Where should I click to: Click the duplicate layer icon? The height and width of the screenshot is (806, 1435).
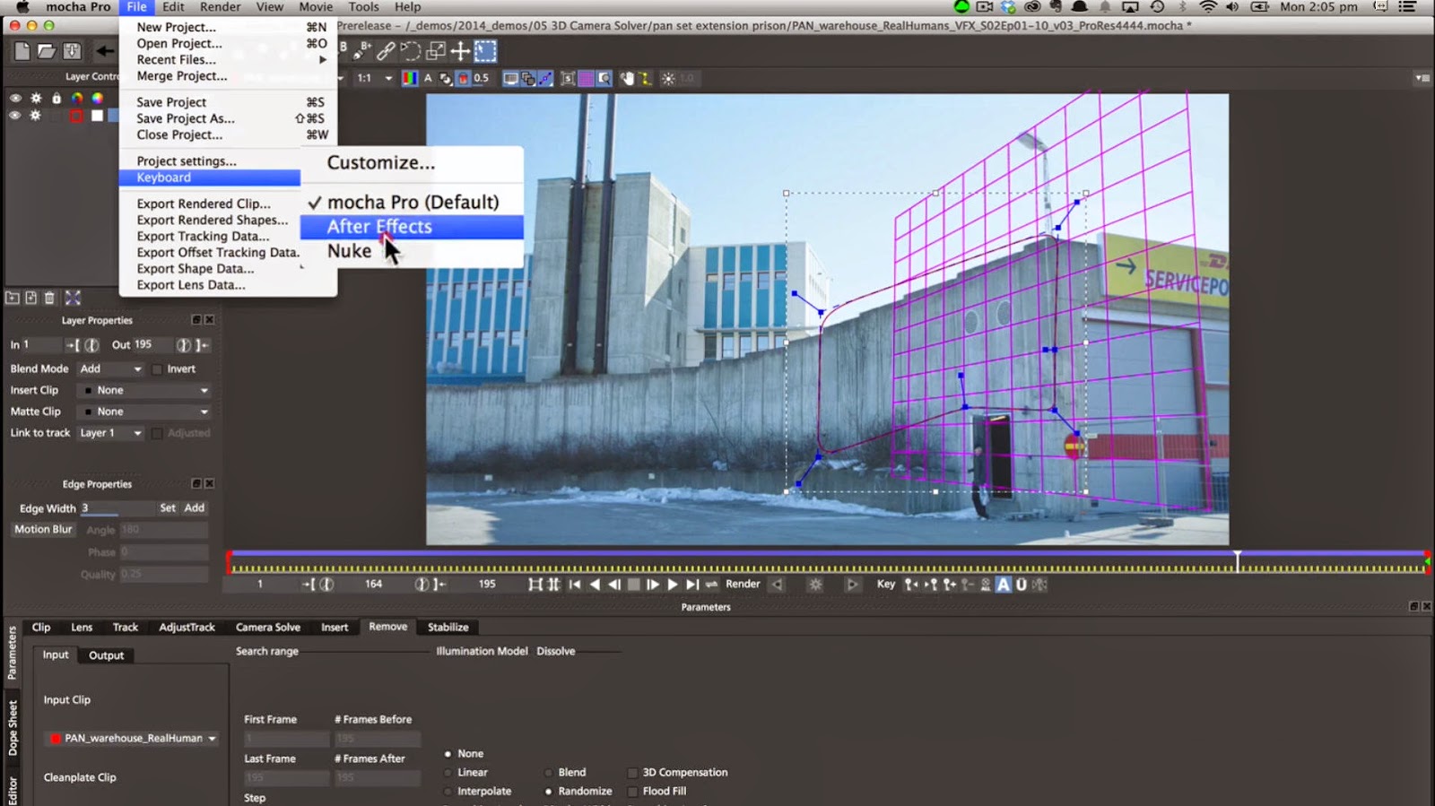tap(31, 298)
